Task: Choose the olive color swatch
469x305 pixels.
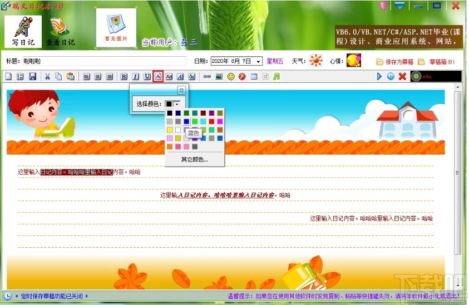Action: click(220, 113)
